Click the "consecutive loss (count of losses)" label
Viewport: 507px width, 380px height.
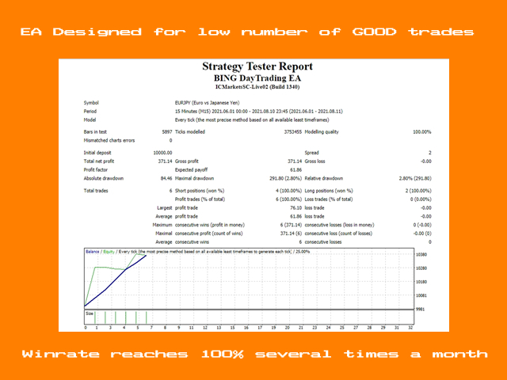coord(338,234)
